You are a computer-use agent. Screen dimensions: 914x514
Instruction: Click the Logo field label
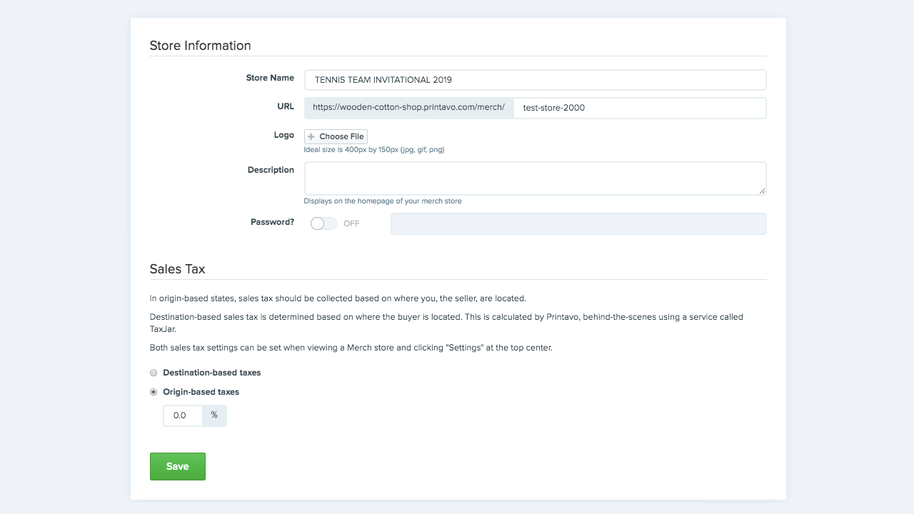coord(283,135)
